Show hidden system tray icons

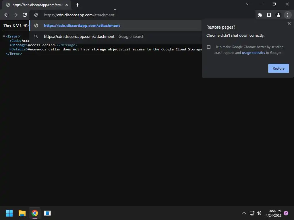[x=244, y=213]
